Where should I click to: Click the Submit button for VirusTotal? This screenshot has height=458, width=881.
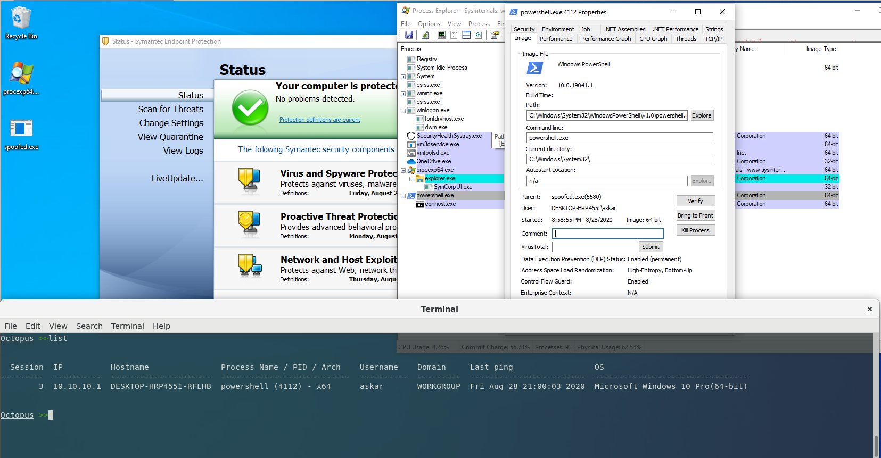click(x=651, y=247)
